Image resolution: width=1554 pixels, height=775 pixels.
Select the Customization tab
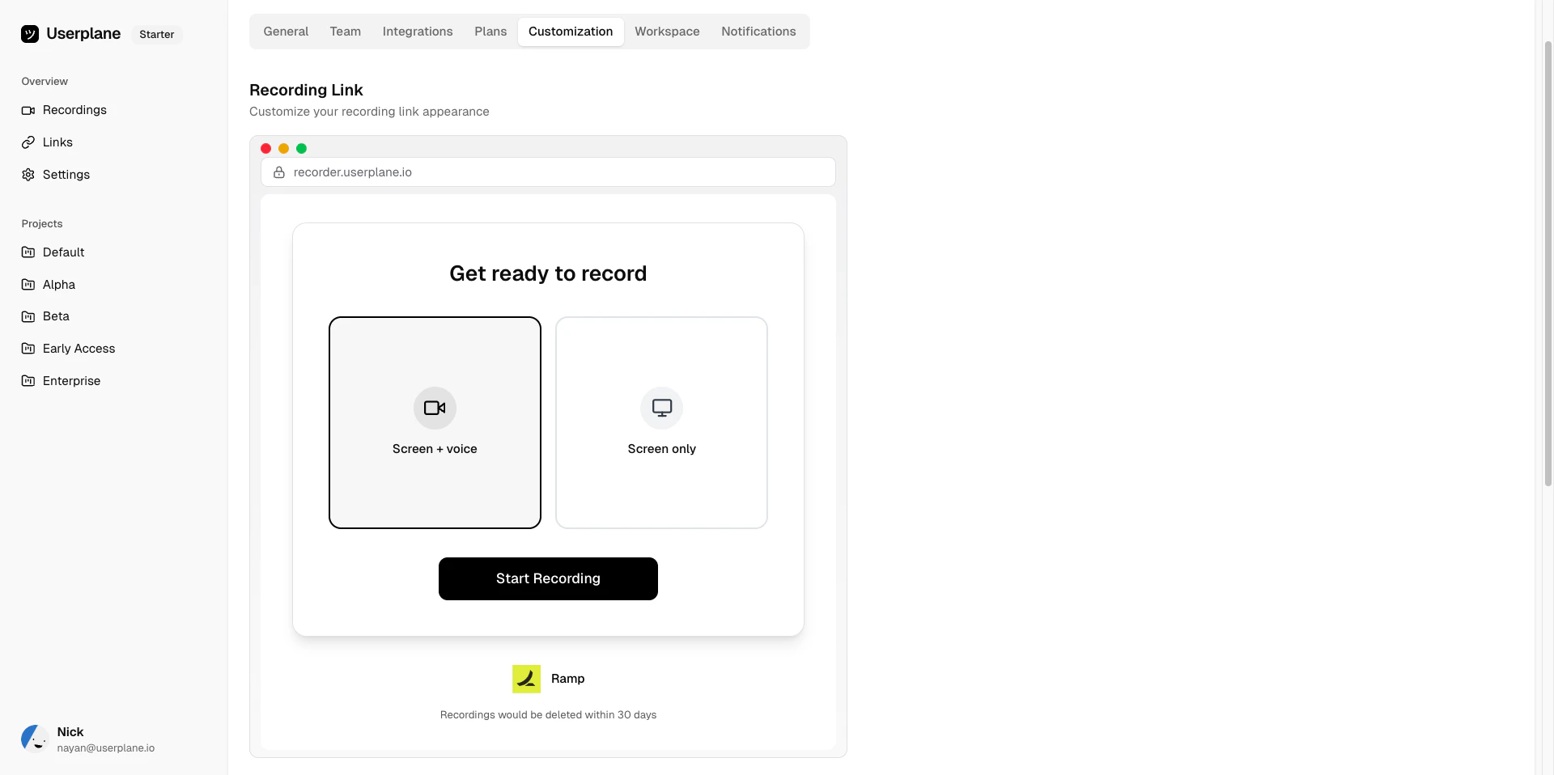click(571, 32)
